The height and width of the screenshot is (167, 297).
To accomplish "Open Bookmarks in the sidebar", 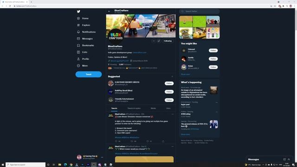I will click(85, 45).
